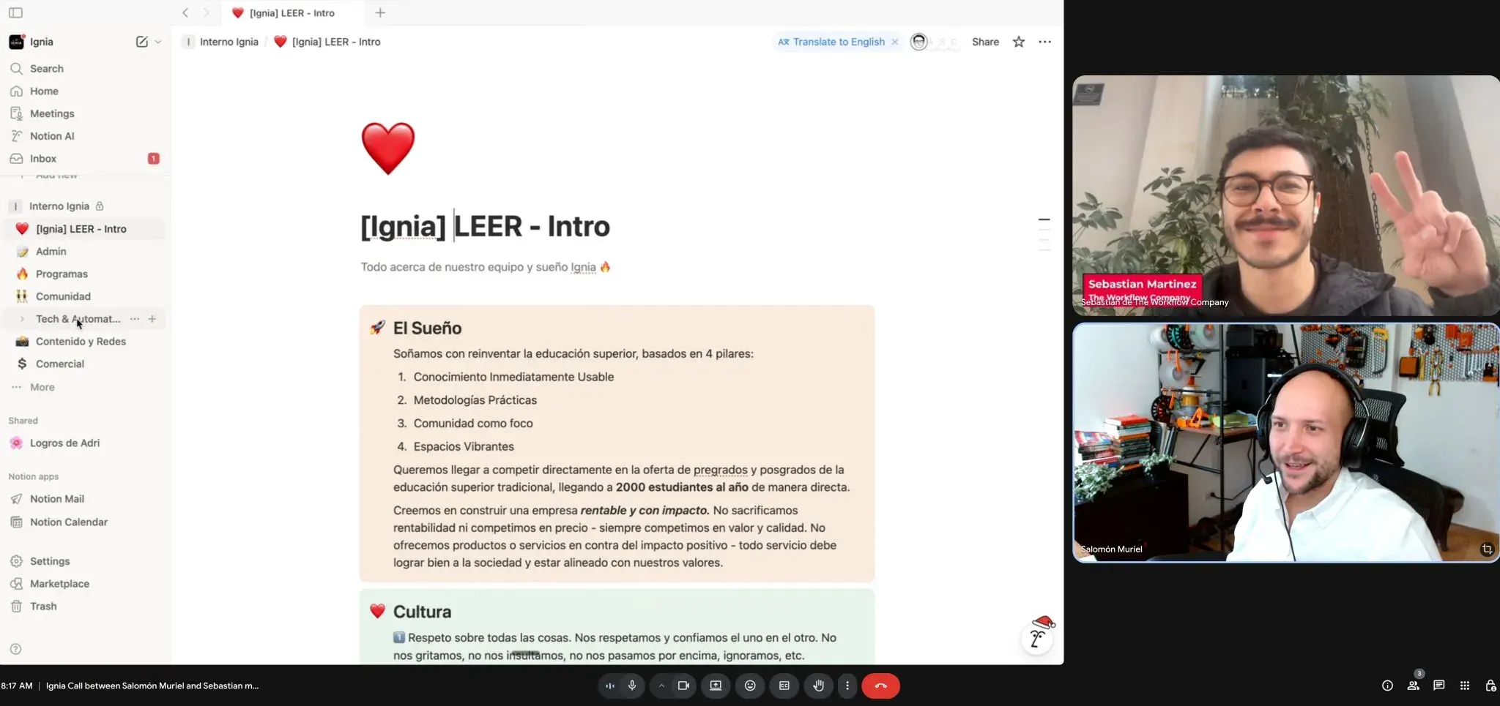
Task: Show the people list in the call
Action: [1413, 686]
